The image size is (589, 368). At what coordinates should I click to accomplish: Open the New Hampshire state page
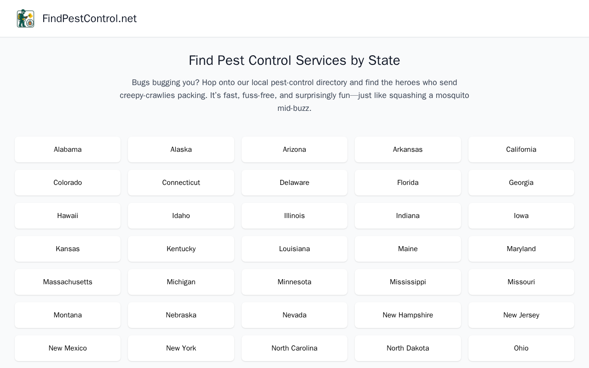(x=408, y=315)
